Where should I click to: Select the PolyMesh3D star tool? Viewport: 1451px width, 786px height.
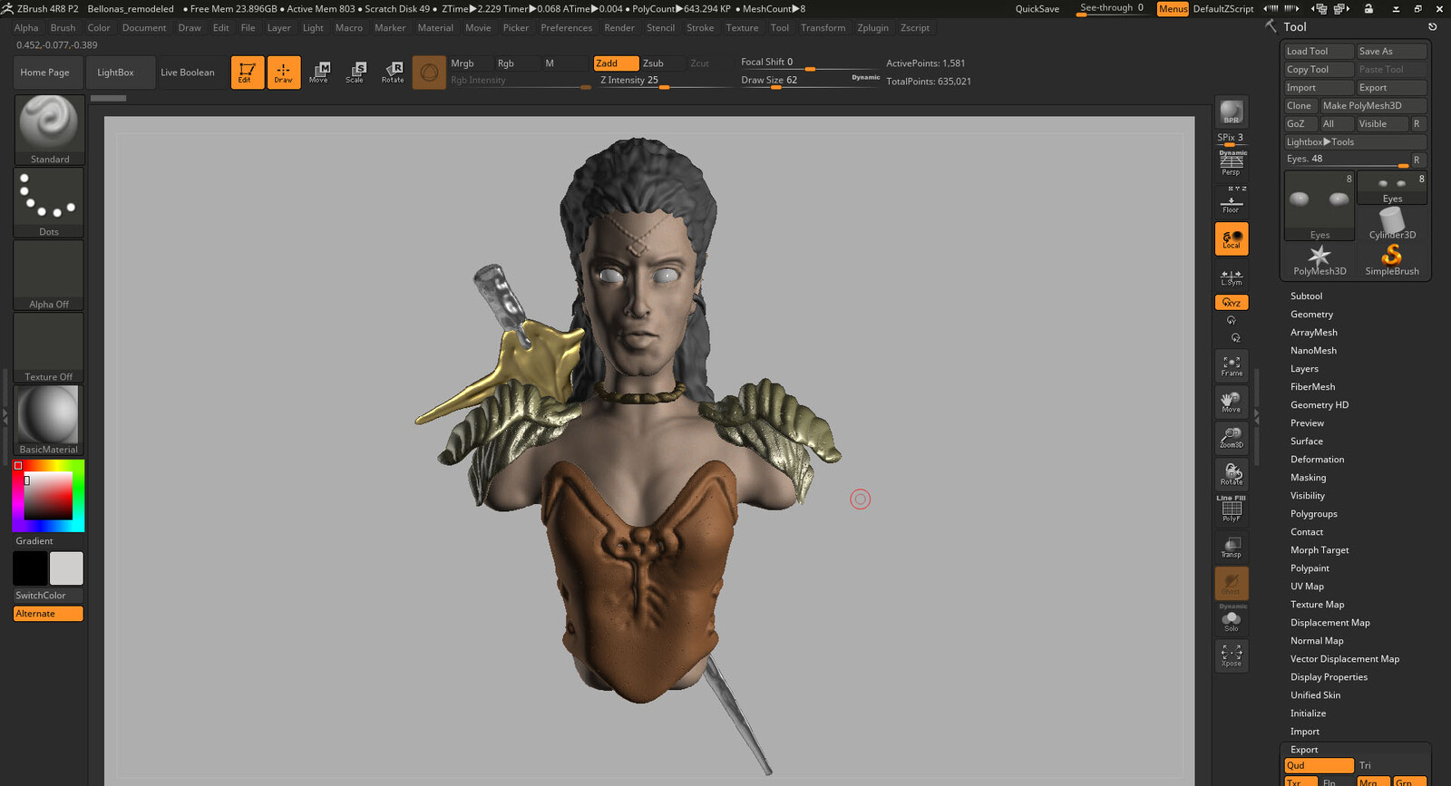click(1320, 260)
